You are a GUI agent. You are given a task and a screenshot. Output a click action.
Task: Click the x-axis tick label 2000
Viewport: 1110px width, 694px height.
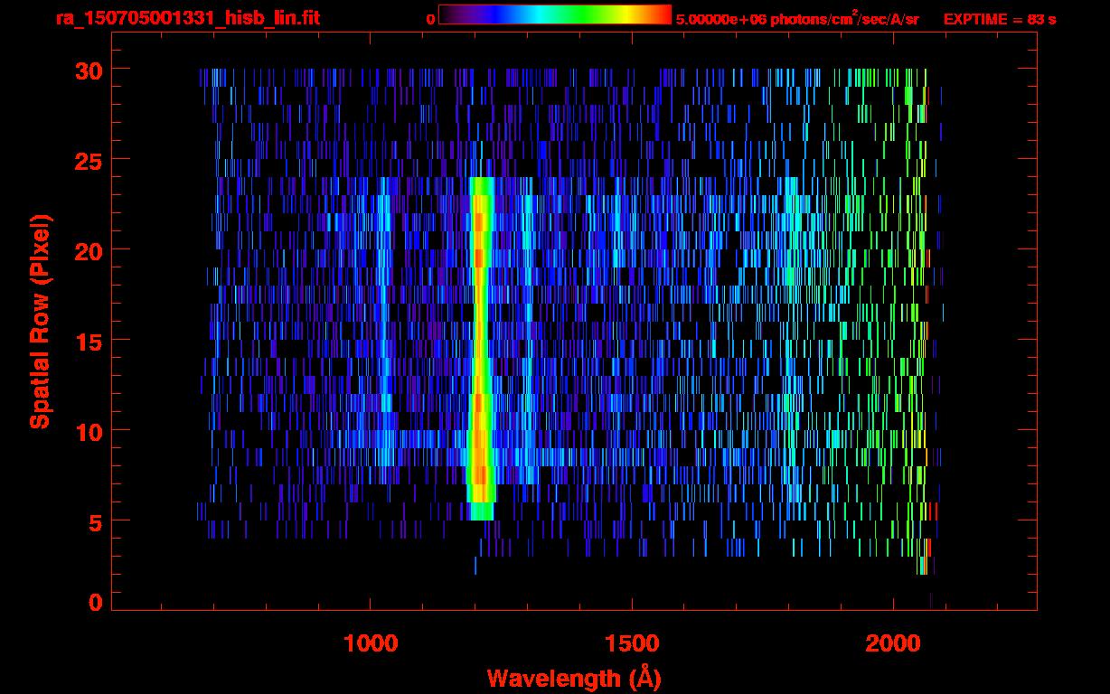click(893, 642)
